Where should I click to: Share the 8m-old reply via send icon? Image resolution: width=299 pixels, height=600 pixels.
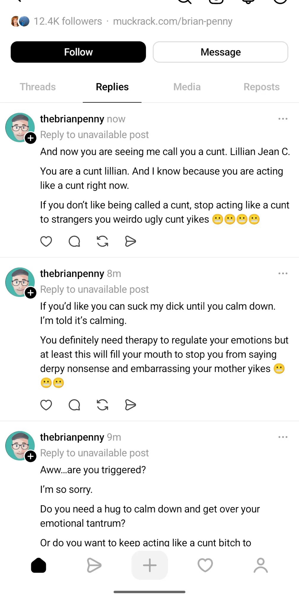130,405
